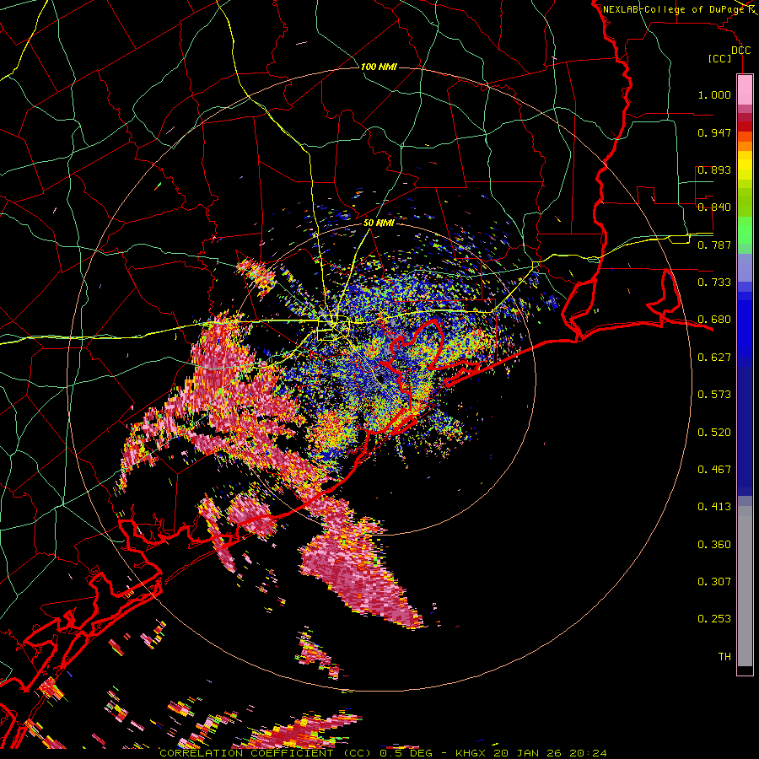Select the 0.573 scale value
Viewport: 759px width, 759px height.
(714, 395)
